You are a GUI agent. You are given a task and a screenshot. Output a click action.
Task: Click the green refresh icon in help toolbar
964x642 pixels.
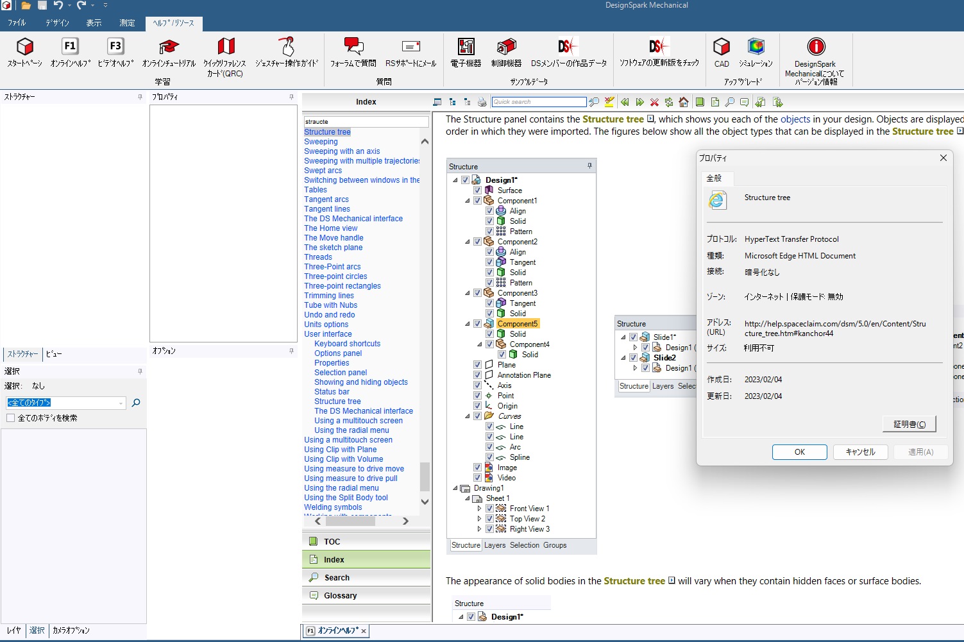pyautogui.click(x=669, y=102)
